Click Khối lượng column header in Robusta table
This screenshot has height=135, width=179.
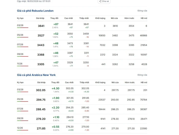[x=100, y=18]
